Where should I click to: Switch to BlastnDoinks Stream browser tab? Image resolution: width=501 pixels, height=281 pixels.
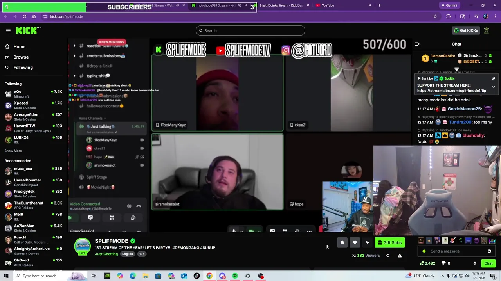tap(281, 5)
